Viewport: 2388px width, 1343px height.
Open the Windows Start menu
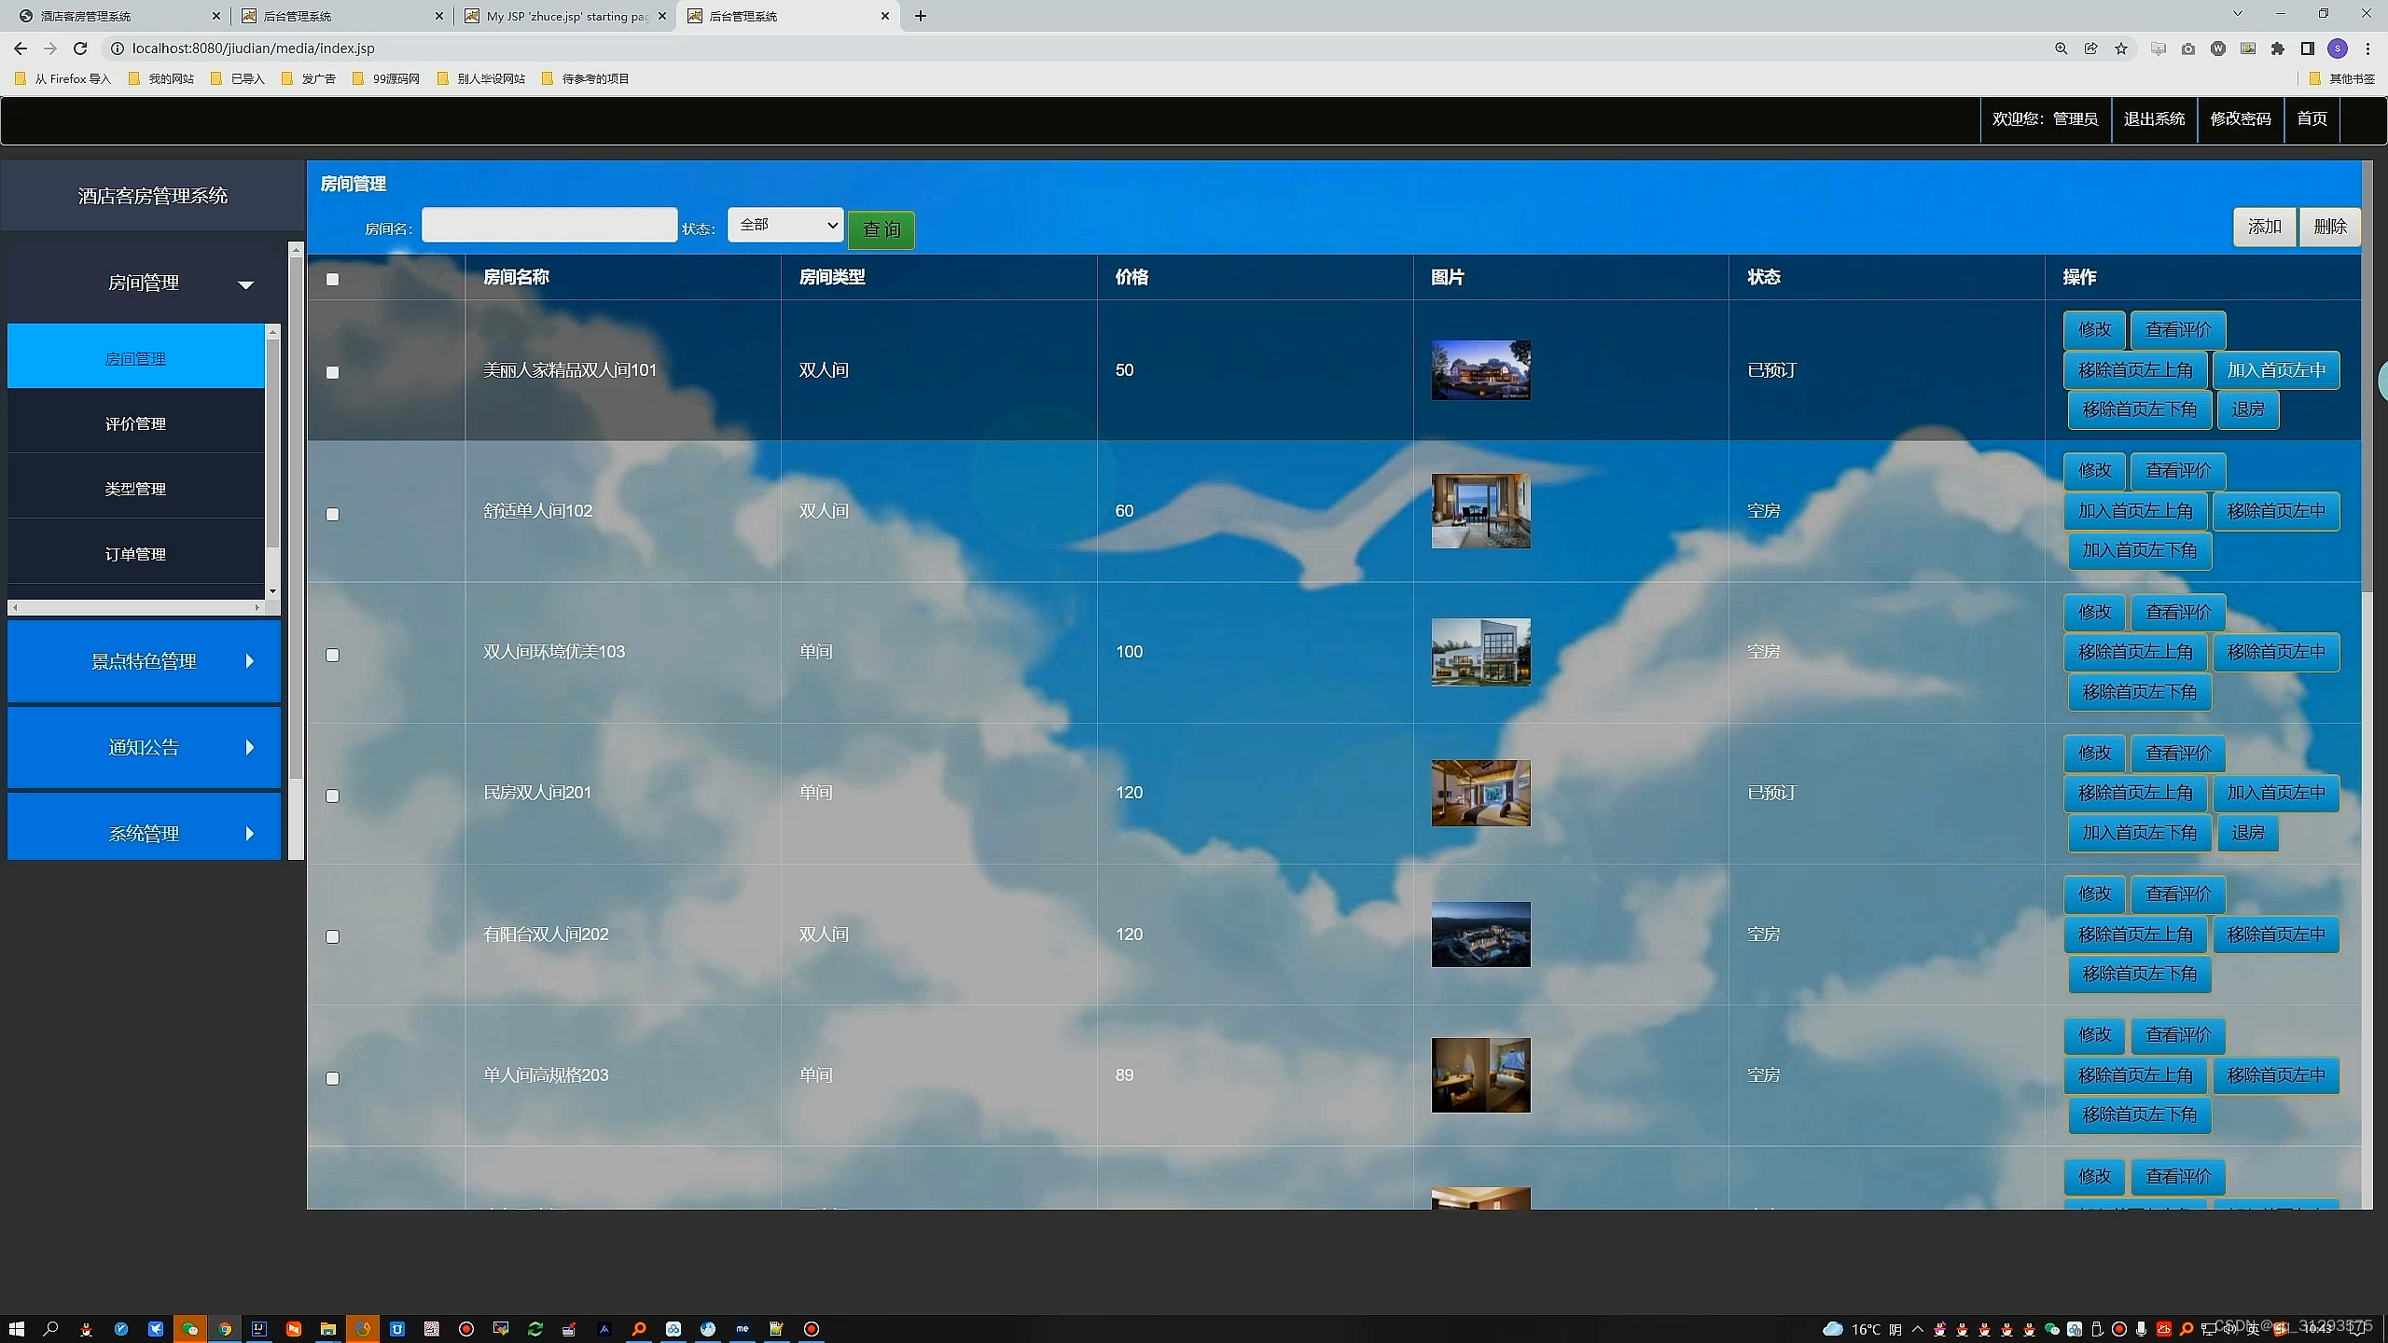16,1329
